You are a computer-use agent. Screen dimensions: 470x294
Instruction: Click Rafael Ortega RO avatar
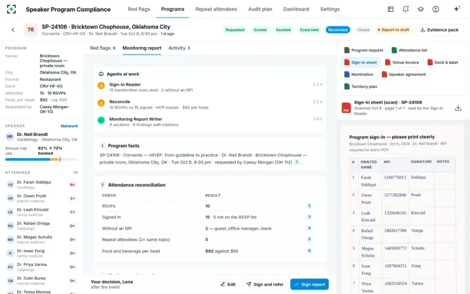coord(10,226)
